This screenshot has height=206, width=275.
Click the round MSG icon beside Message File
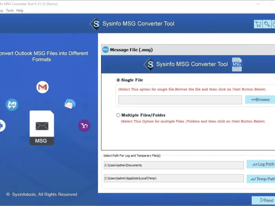(106, 50)
